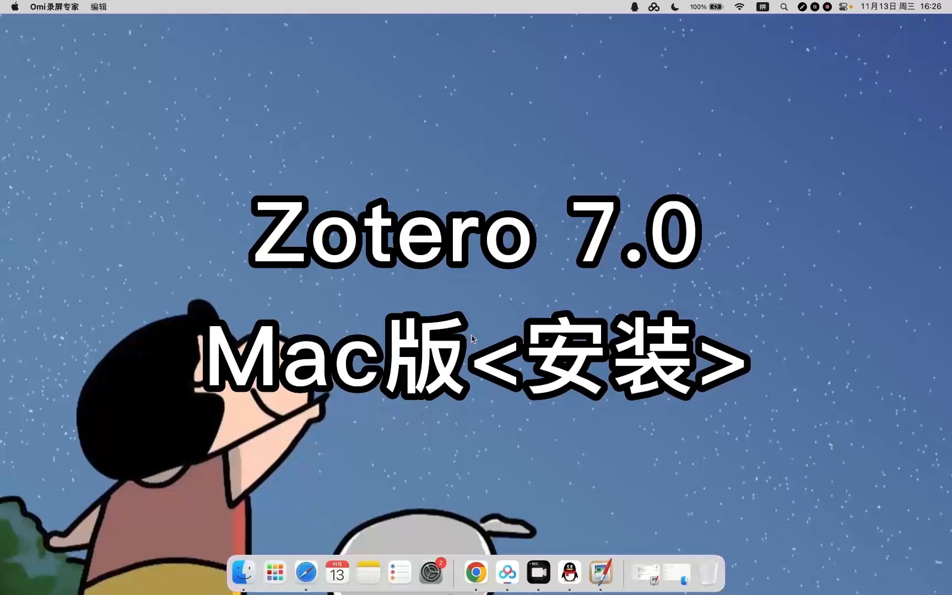Open Launchpad from the Dock
Image resolution: width=952 pixels, height=595 pixels.
[275, 572]
